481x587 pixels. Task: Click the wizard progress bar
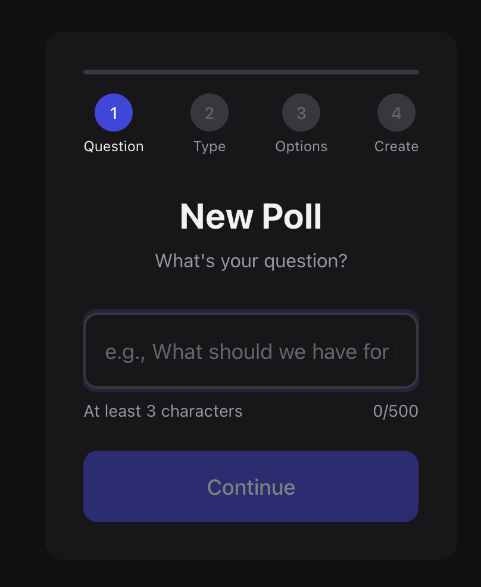point(251,71)
